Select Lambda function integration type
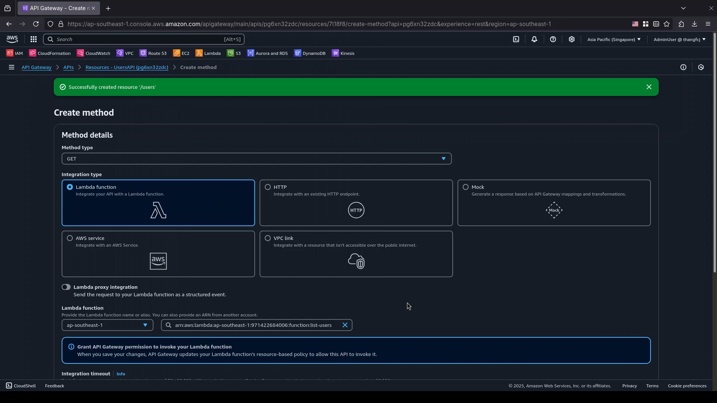 (x=158, y=203)
